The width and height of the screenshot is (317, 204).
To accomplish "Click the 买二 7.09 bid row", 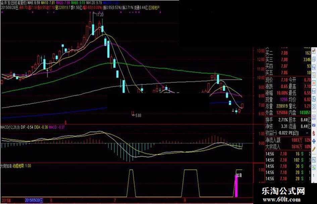I will pyautogui.click(x=288, y=53).
